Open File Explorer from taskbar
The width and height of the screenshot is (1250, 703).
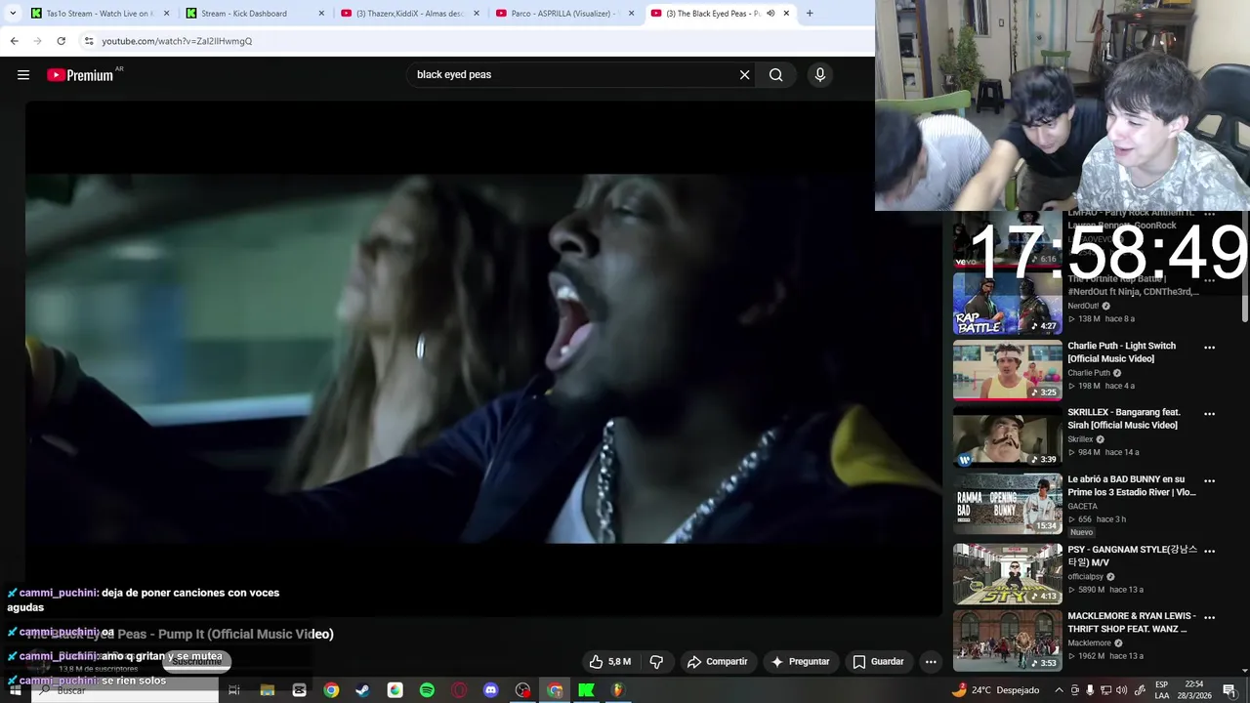point(267,690)
